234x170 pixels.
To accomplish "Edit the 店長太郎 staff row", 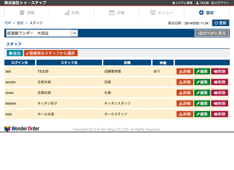I will coord(202,82).
